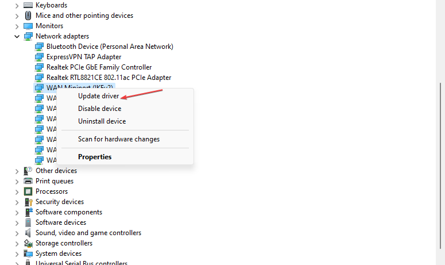Choose Update driver from context menu
The width and height of the screenshot is (445, 265).
point(98,96)
